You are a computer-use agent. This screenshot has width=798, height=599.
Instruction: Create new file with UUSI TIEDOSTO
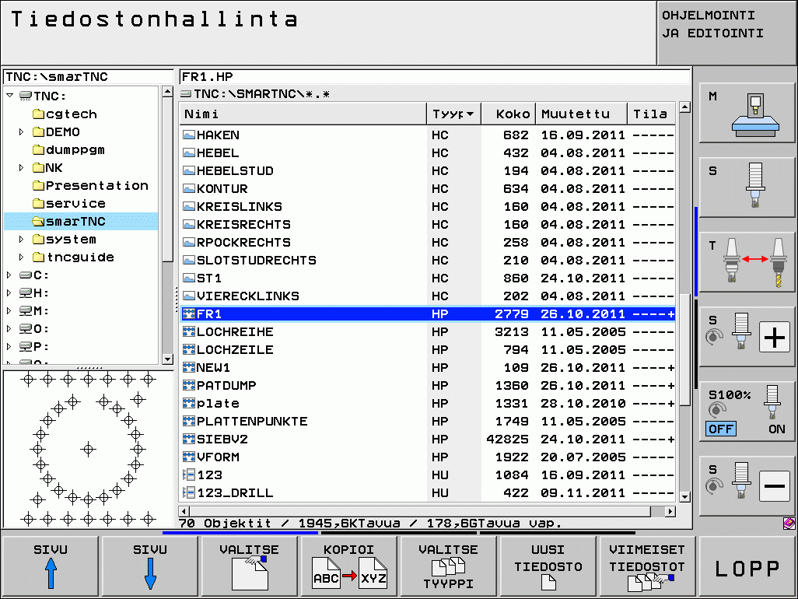548,566
